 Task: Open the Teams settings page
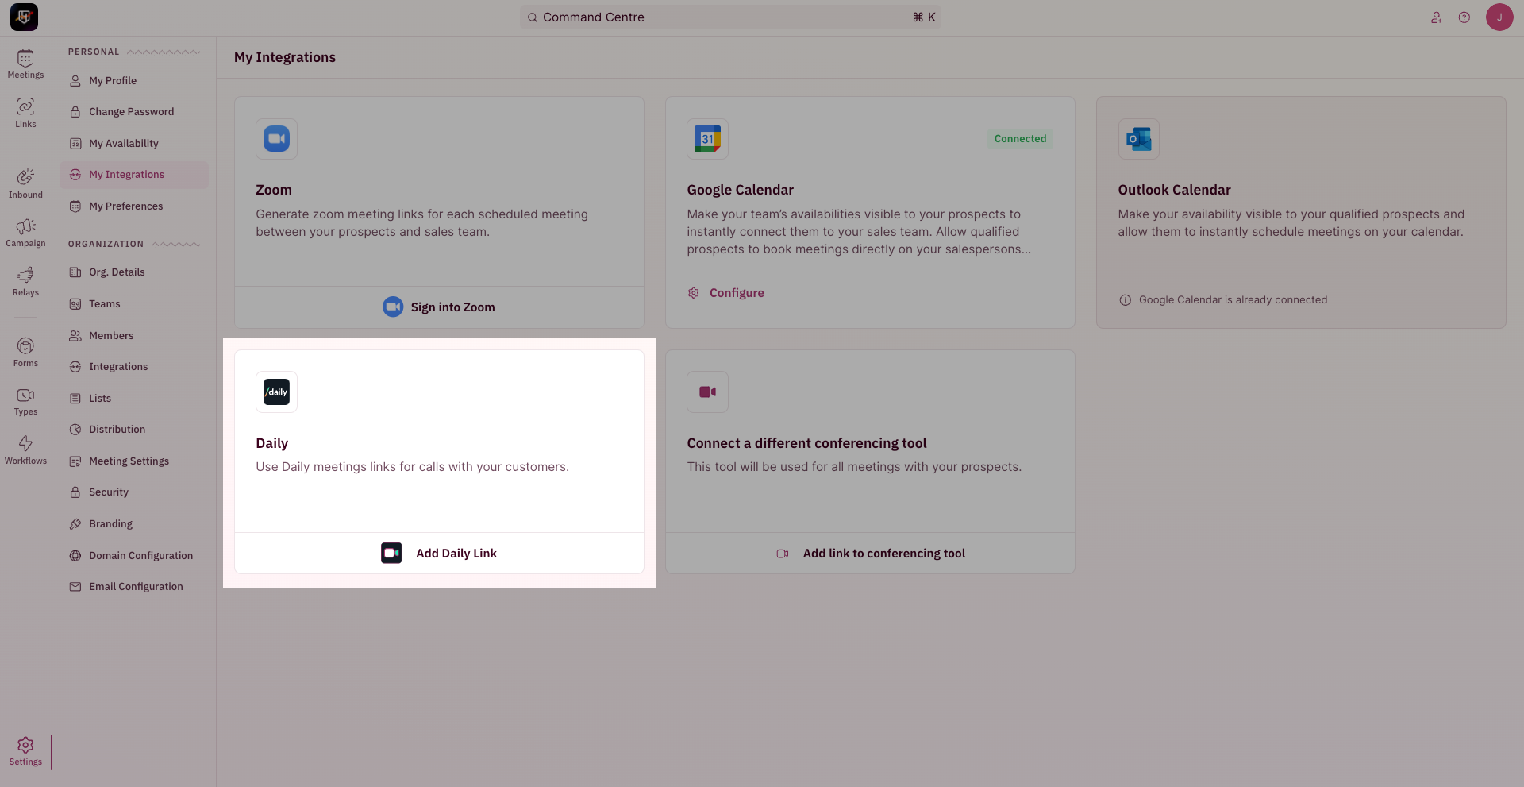pos(104,303)
